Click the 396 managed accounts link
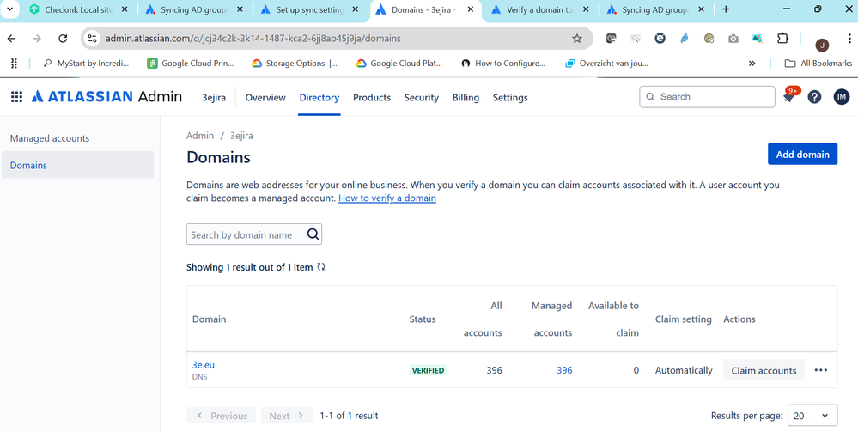 coord(564,370)
